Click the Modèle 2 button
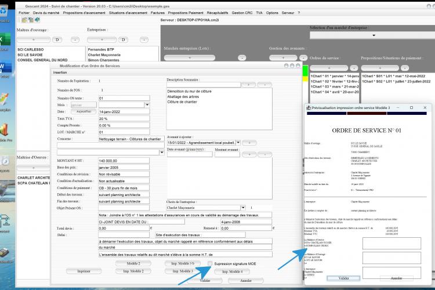This screenshot has height=290, width=435. click(133, 263)
